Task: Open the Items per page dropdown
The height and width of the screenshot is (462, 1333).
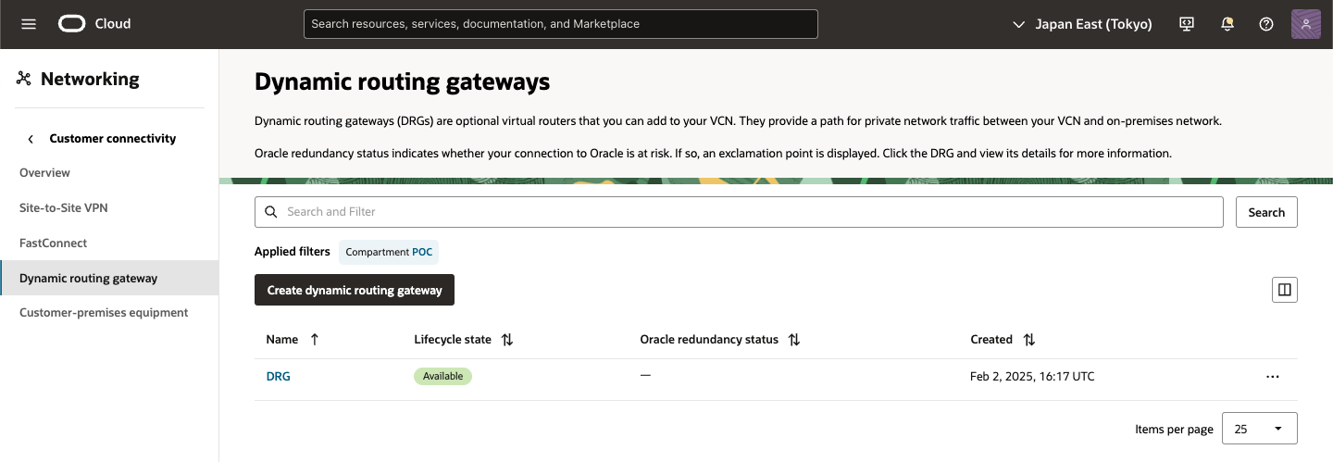Action: (1260, 429)
